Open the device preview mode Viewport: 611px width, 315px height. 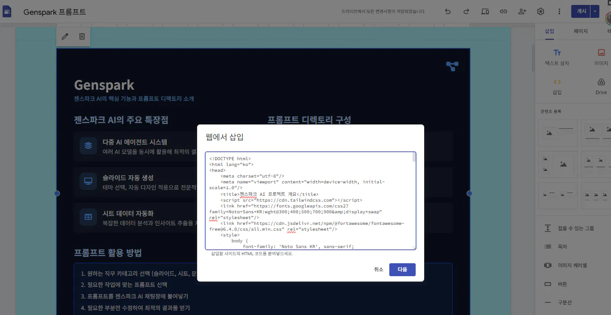485,12
